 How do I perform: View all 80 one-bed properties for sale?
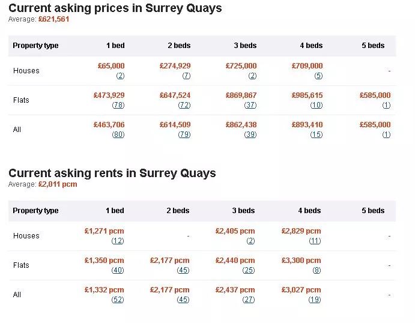(118, 134)
